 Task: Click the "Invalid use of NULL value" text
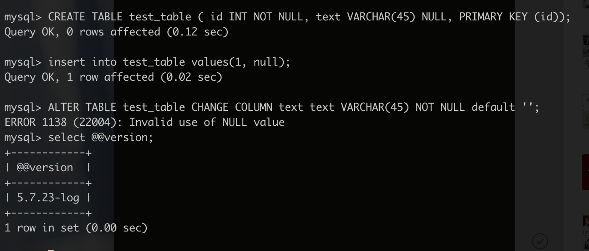[207, 122]
